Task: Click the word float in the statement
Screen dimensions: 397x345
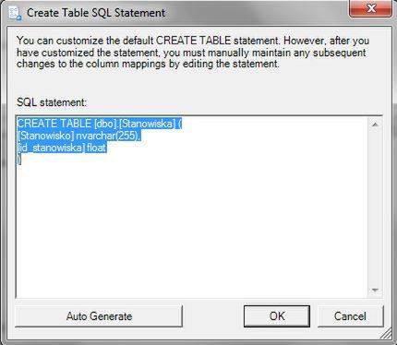Action: pos(96,148)
